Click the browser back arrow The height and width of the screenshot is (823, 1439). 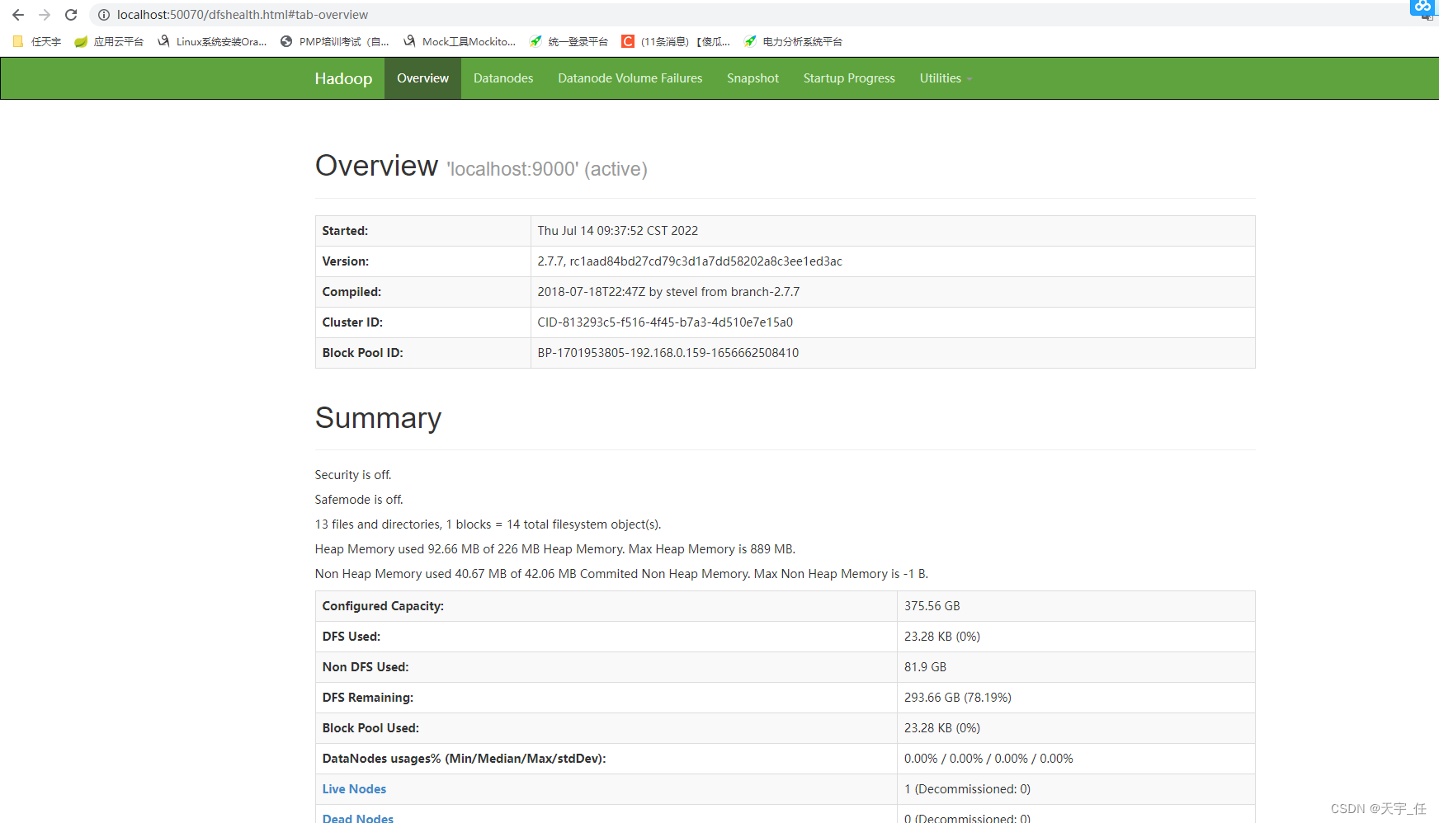pos(18,15)
